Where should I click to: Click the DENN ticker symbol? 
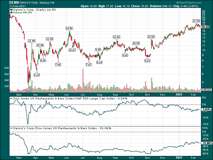[14, 2]
